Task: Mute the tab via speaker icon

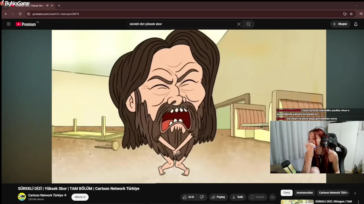Action: (47, 6)
